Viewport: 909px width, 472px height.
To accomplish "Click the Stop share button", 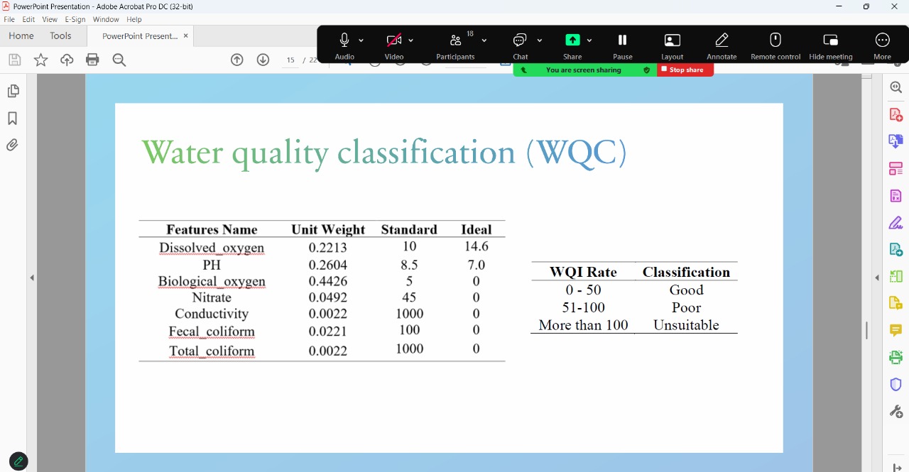I will click(685, 70).
